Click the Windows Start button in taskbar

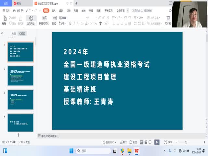coord(71,151)
